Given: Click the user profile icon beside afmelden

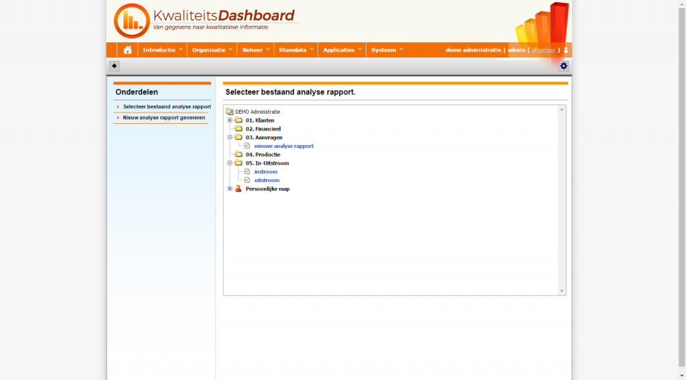Looking at the screenshot, I should click(566, 50).
